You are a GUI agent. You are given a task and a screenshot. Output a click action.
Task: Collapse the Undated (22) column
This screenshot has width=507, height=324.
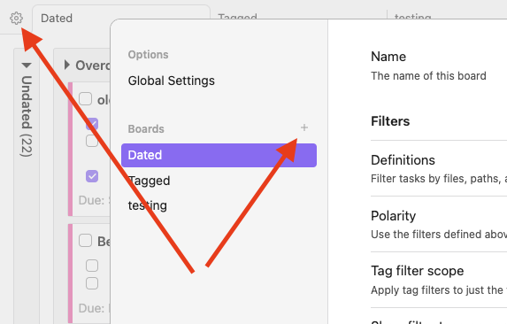click(27, 66)
